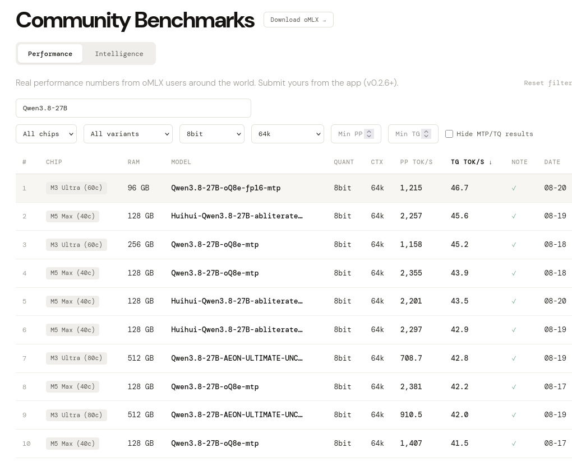Open the Download oMLX link

tap(298, 20)
